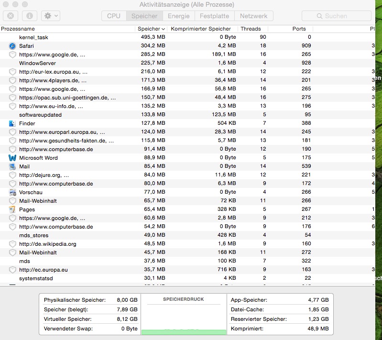Click the Vorschau app icon
Image resolution: width=382 pixels, height=340 pixels.
[x=12, y=192]
